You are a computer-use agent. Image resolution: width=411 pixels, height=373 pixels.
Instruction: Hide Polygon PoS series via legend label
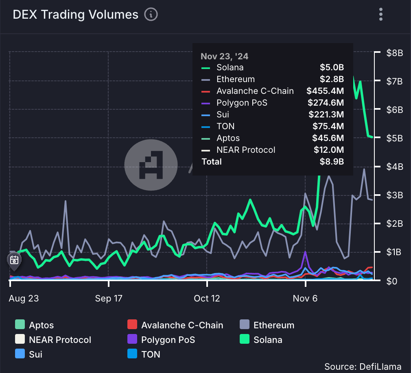click(x=168, y=340)
